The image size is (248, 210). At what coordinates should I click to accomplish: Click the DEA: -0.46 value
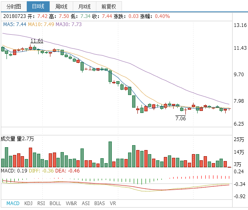[67, 171]
